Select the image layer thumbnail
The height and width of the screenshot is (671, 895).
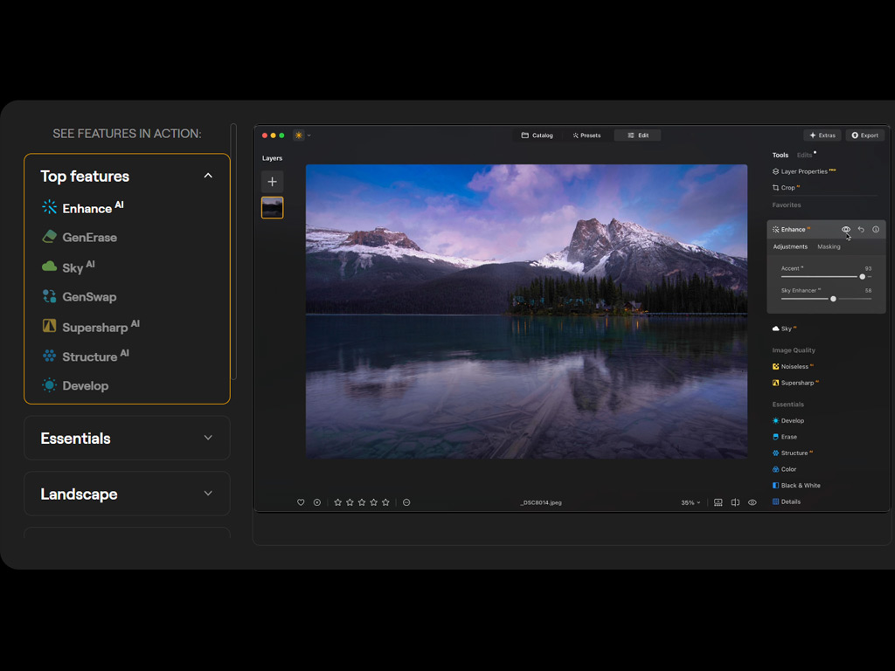point(272,207)
